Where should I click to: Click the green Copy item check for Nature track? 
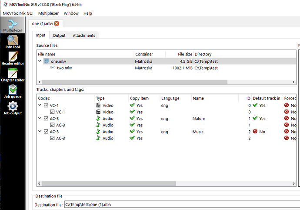click(x=132, y=118)
